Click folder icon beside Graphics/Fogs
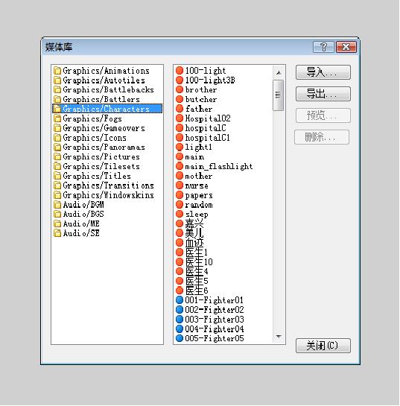This screenshot has width=400, height=406. pos(57,118)
